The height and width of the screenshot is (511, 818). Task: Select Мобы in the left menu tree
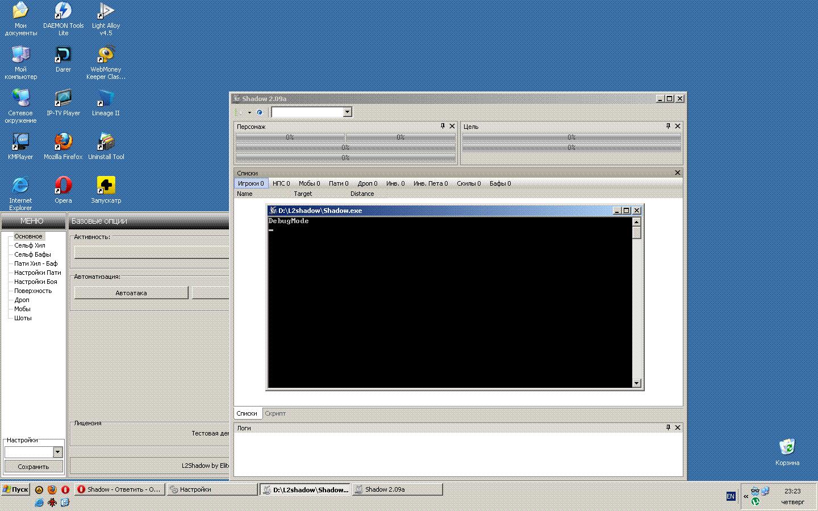pyautogui.click(x=23, y=309)
